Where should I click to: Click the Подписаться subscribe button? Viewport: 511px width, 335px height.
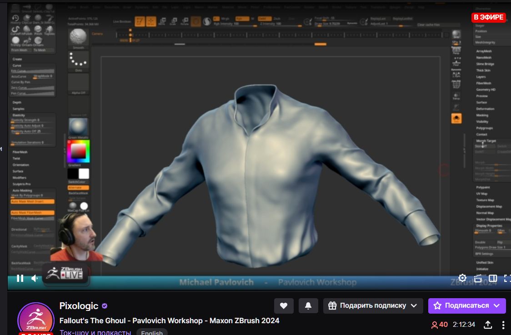pos(467,305)
